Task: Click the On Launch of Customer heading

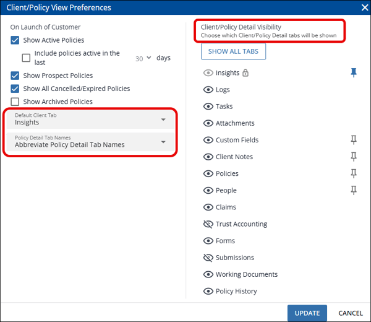Action: (45, 27)
